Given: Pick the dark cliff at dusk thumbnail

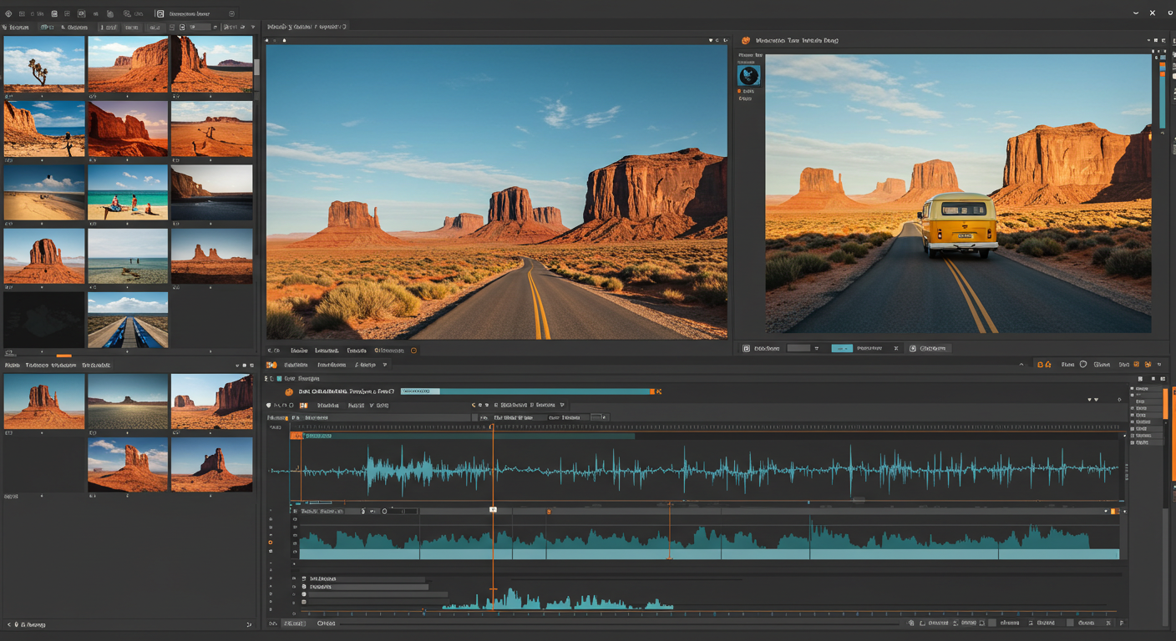Looking at the screenshot, I should click(x=211, y=192).
